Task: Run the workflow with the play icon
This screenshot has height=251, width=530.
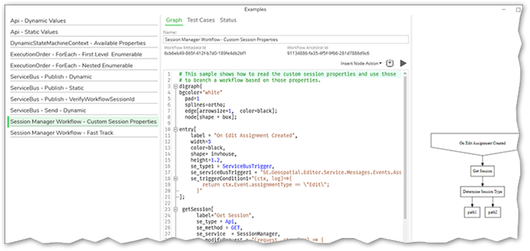Action: coord(403,64)
